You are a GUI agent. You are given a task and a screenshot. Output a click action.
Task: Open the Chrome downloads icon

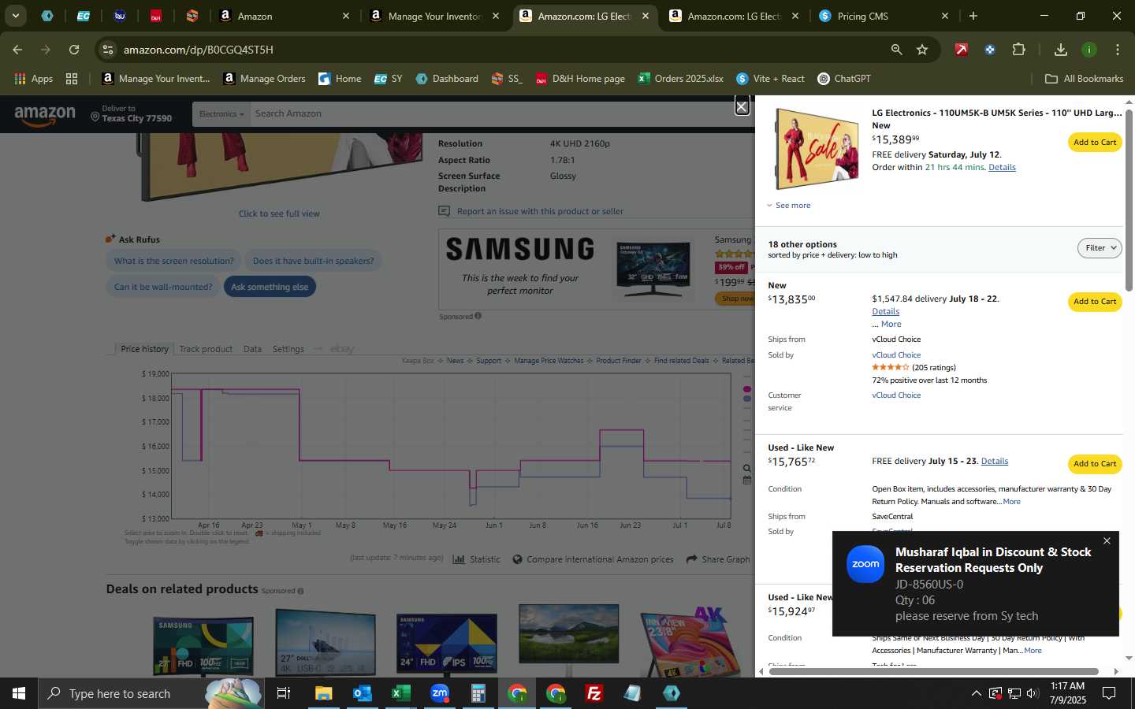1061,50
